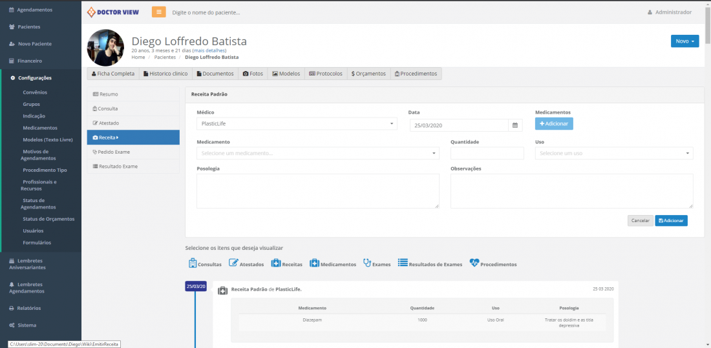Screen dimensions: 711x348
Task: Click the patient profile photo
Action: pyautogui.click(x=105, y=48)
